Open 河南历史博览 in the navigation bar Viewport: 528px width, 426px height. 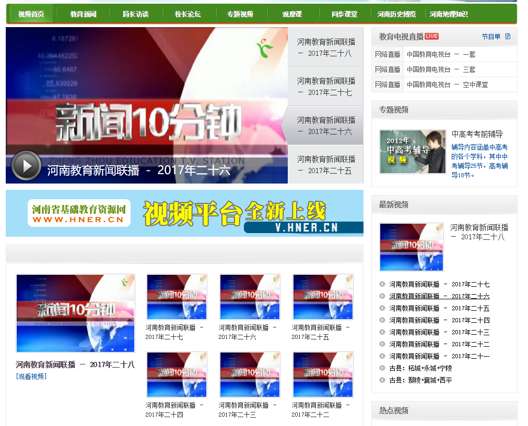(397, 14)
